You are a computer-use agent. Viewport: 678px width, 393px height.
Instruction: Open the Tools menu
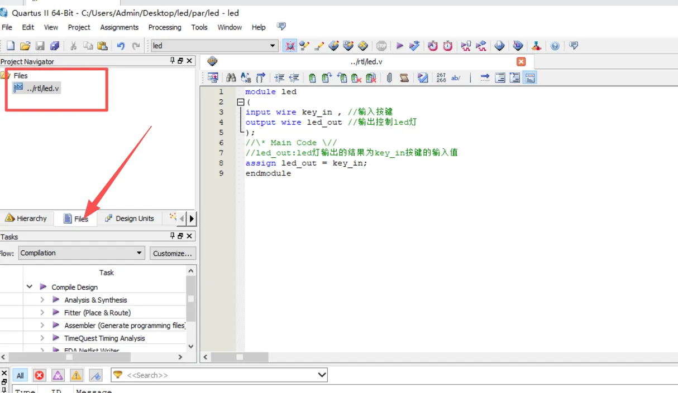pyautogui.click(x=199, y=27)
